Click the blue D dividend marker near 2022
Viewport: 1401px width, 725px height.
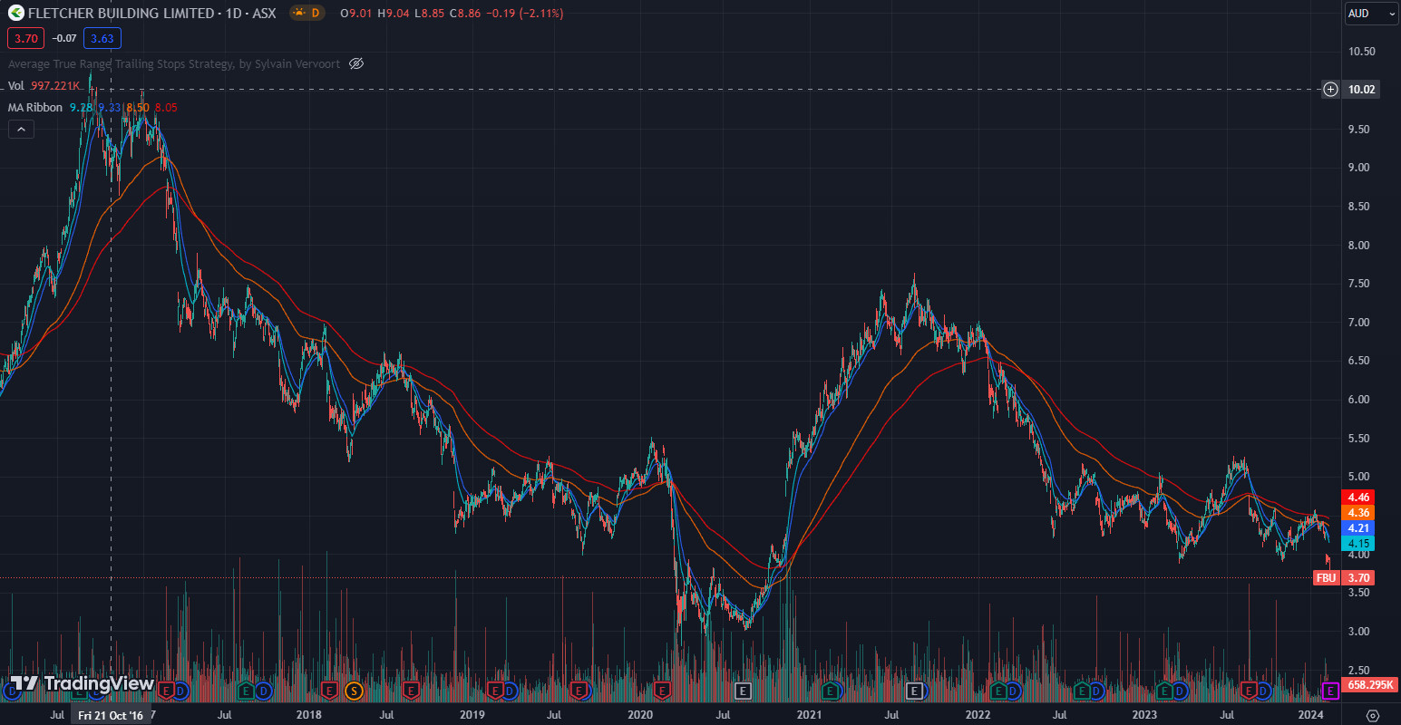(x=1014, y=691)
